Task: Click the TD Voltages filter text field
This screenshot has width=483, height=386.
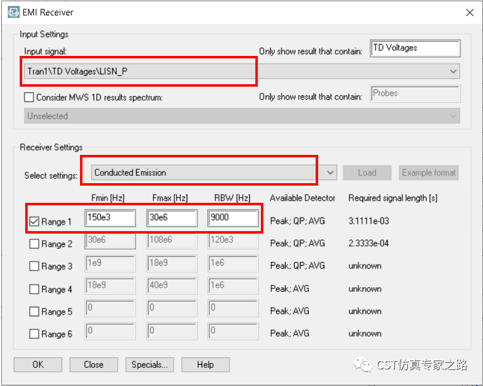Action: coord(415,48)
